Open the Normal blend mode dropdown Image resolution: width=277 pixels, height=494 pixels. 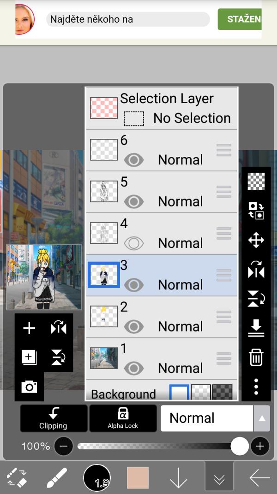point(206,418)
